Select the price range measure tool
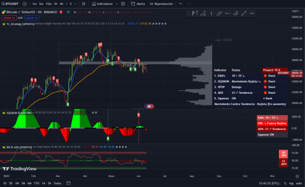 (203, 13)
